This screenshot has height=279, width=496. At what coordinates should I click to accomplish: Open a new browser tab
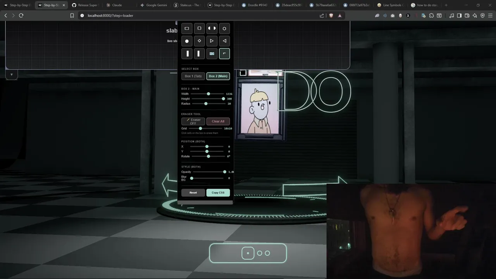click(446, 5)
